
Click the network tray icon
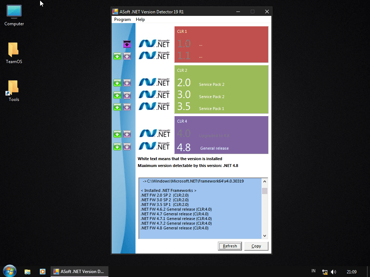[325, 272]
